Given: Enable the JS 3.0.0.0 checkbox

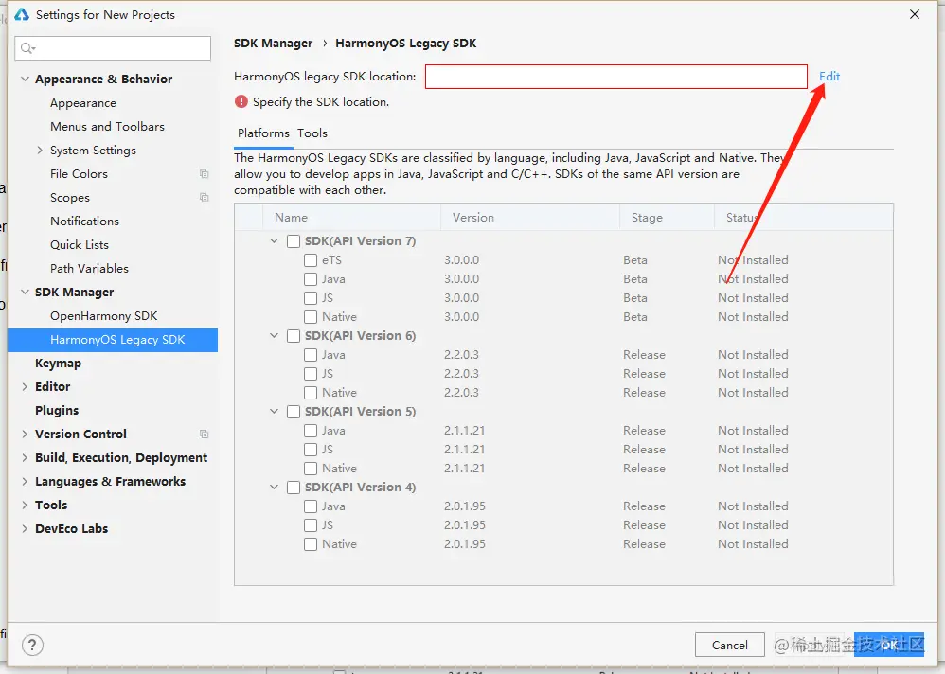Looking at the screenshot, I should tap(311, 298).
